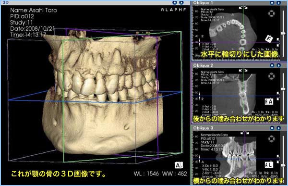This screenshot has width=288, height=186.
Task: Click the diagonal zoom arrows in Oblique 1
Action: 278,42
